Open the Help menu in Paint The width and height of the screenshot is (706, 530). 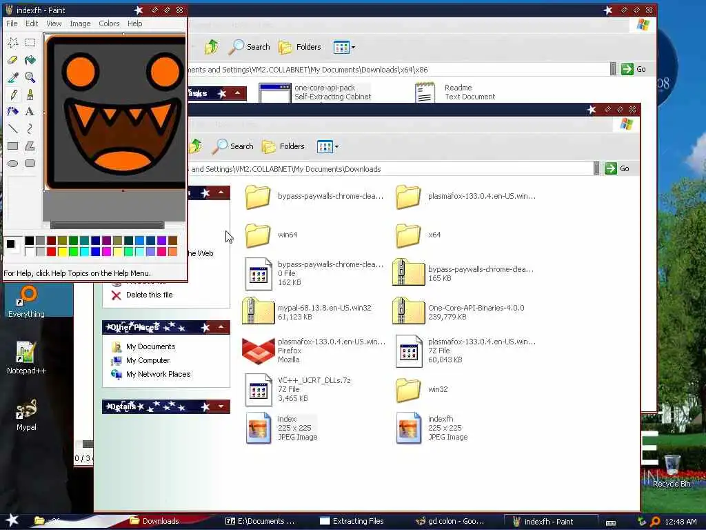(134, 23)
